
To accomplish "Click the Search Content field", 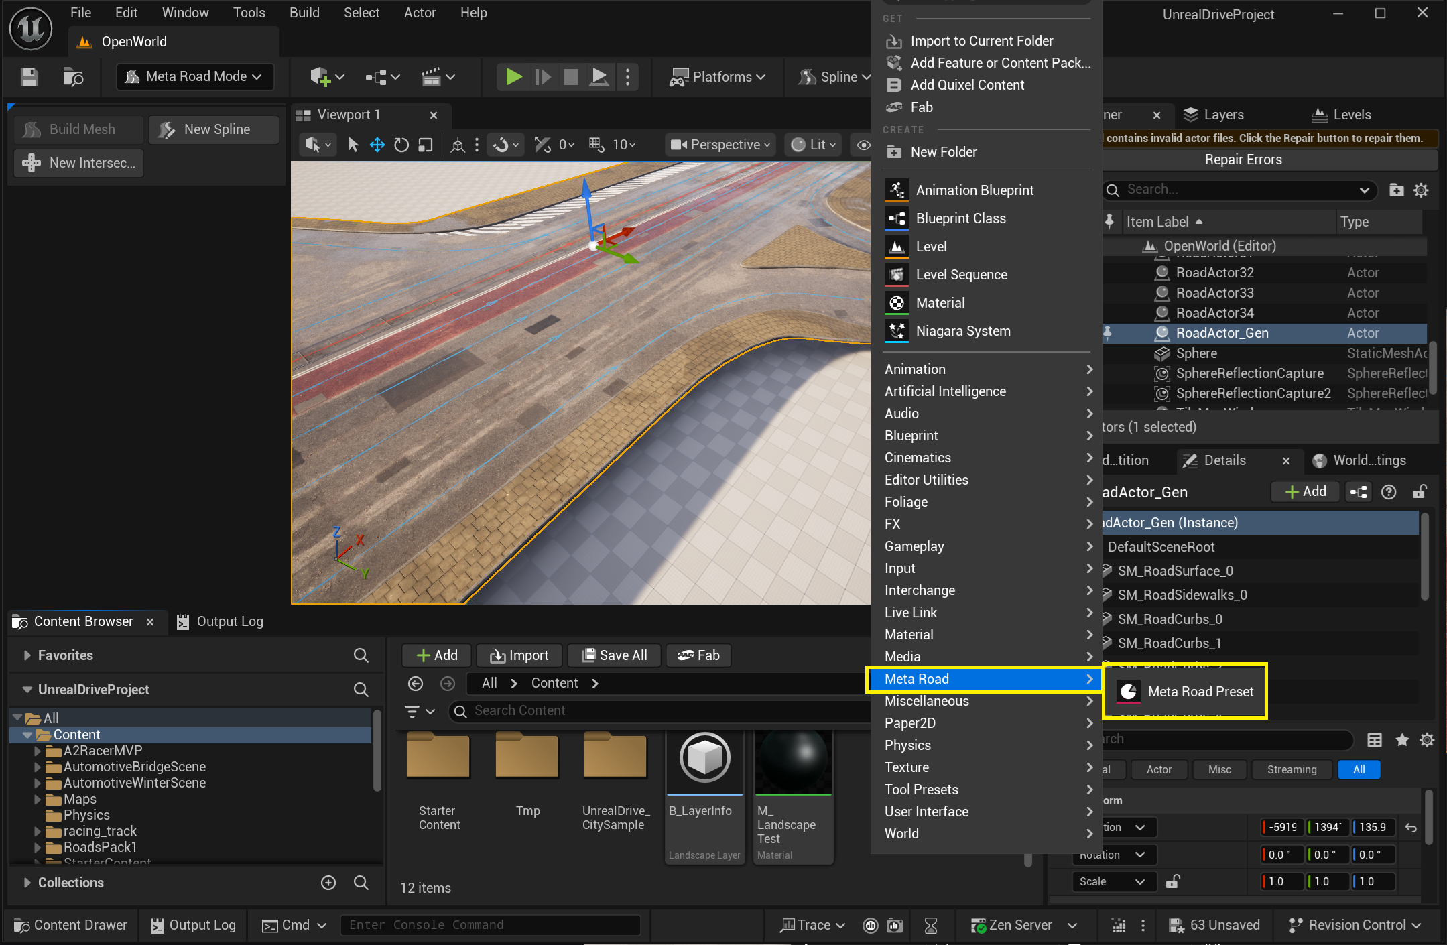I will pos(660,711).
